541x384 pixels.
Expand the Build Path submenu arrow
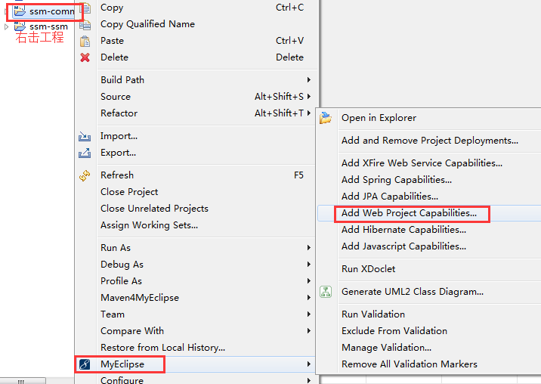[x=309, y=80]
